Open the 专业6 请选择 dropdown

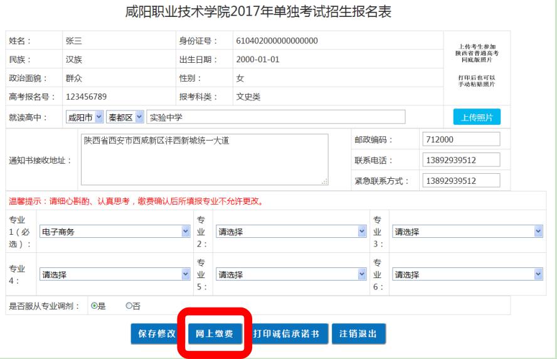click(467, 274)
